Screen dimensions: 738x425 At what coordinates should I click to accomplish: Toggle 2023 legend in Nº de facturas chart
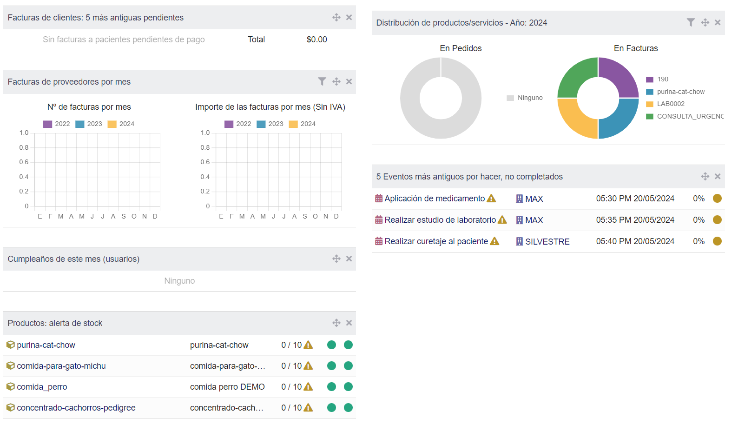pyautogui.click(x=88, y=124)
